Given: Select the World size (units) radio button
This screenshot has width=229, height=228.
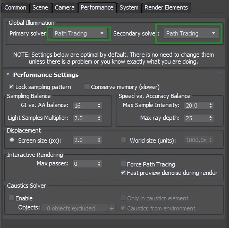Looking at the screenshot, I should tap(123, 140).
